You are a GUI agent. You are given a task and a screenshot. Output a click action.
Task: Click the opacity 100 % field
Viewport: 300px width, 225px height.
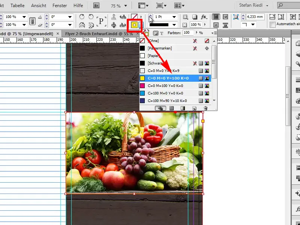click(x=195, y=25)
